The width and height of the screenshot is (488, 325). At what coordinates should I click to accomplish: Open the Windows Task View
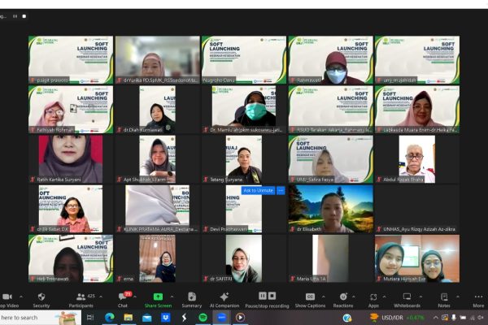click(90, 318)
